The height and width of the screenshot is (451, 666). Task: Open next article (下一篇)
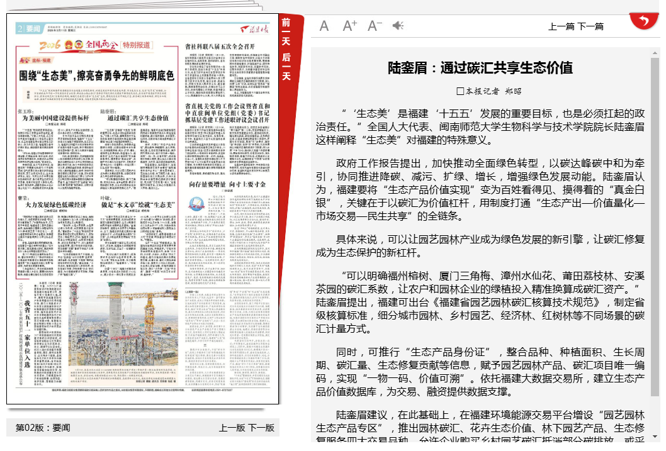pos(590,26)
